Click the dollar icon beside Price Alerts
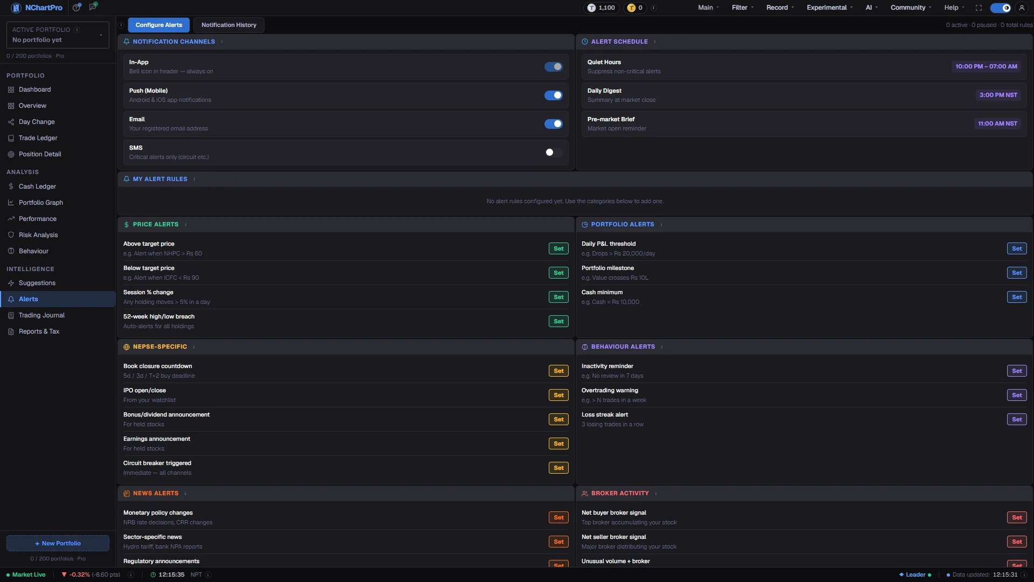This screenshot has width=1034, height=582. (127, 224)
